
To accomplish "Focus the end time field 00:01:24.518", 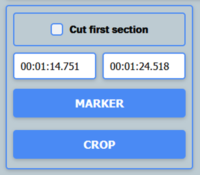I will tap(144, 66).
